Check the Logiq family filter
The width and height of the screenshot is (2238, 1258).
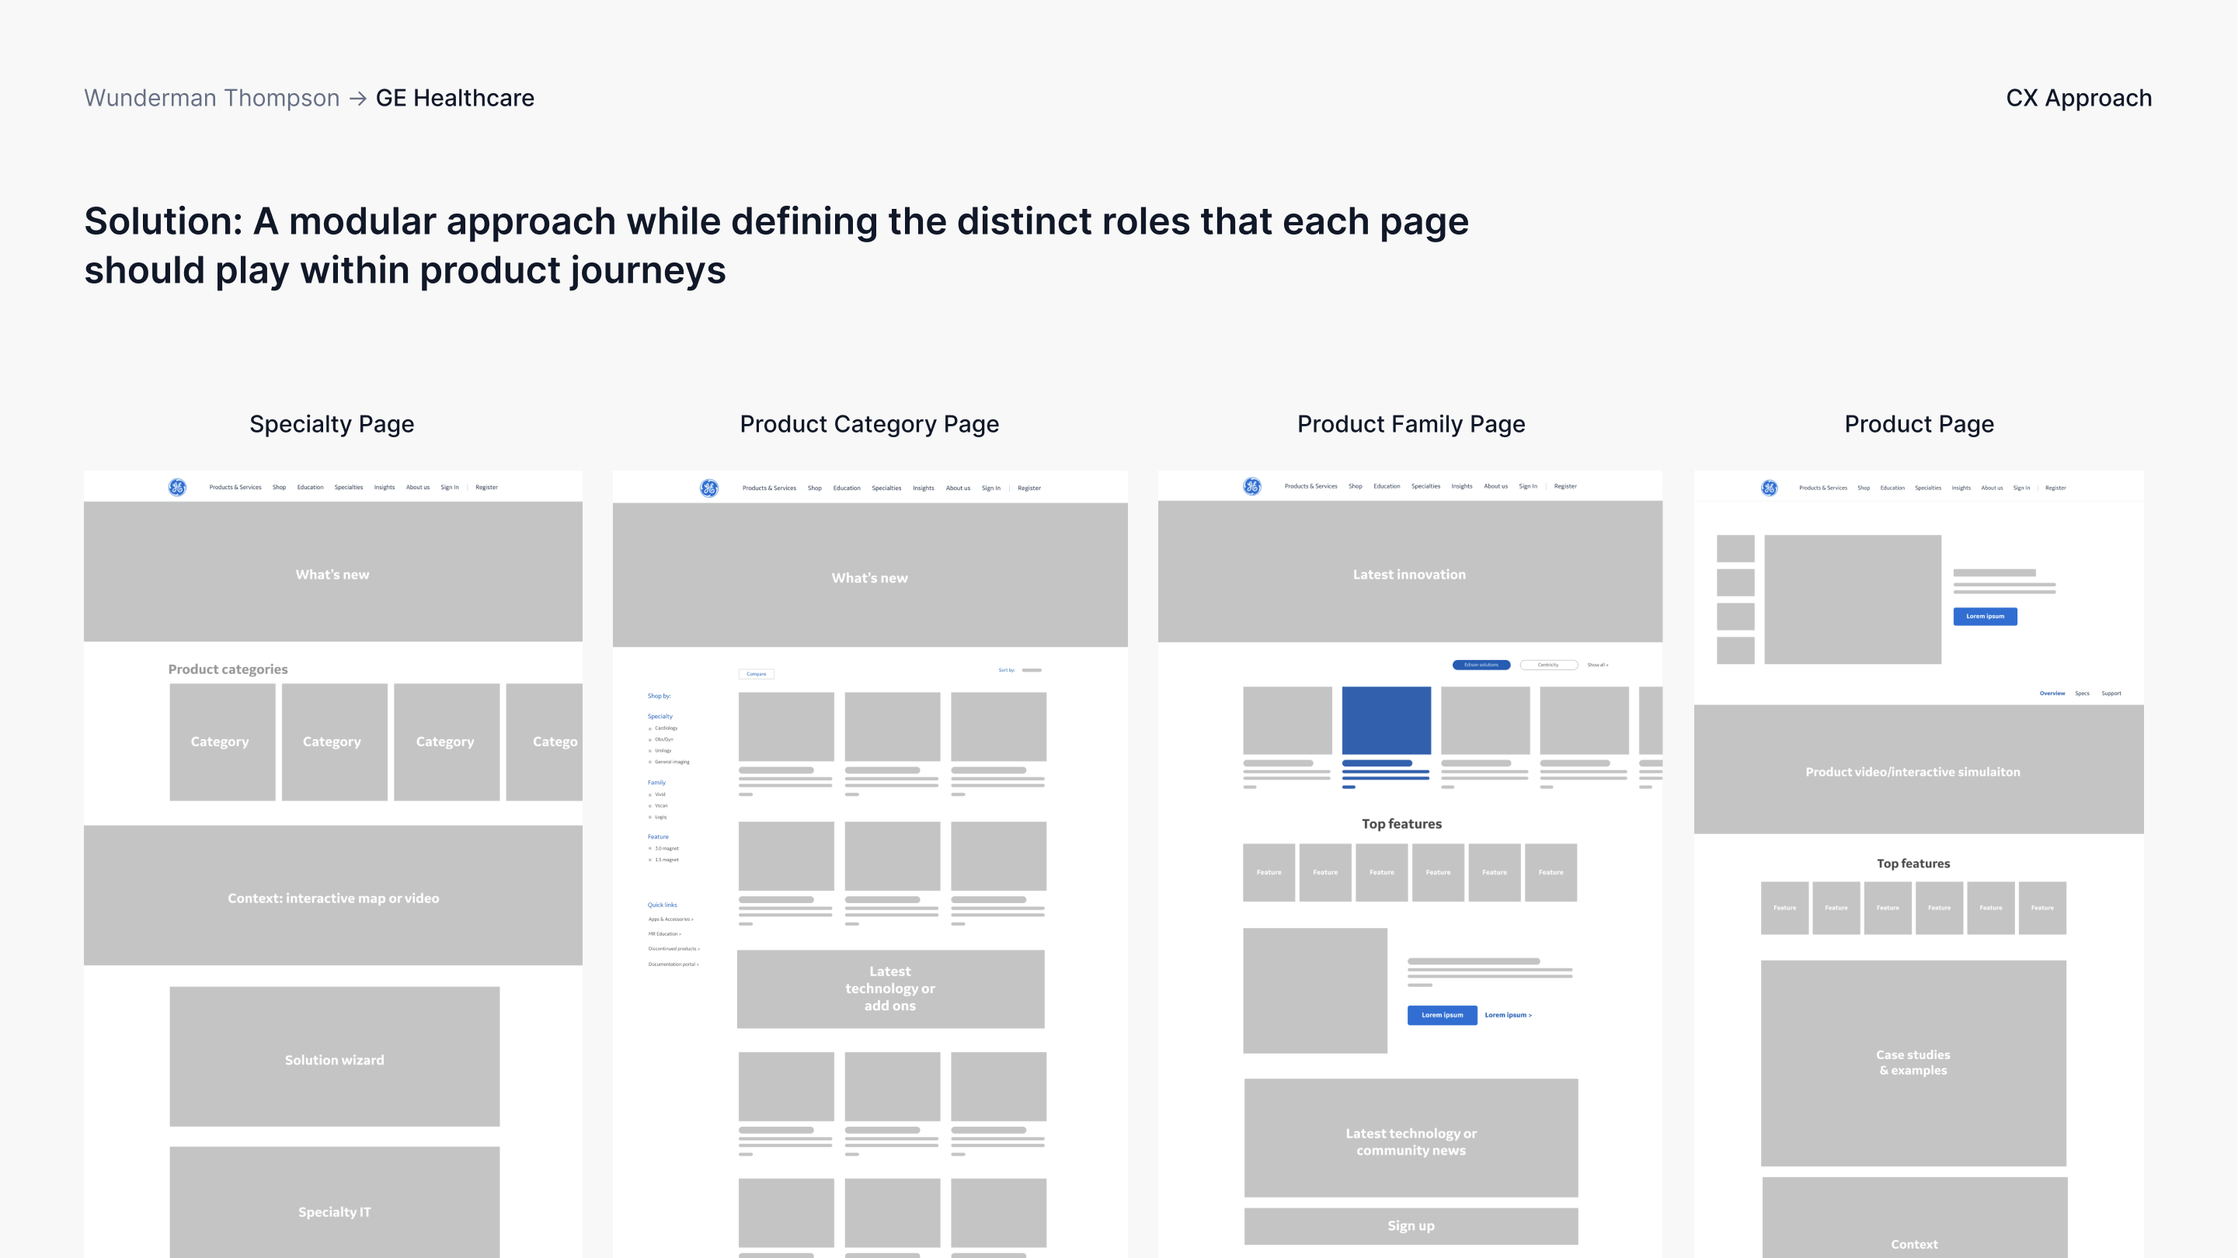point(650,818)
